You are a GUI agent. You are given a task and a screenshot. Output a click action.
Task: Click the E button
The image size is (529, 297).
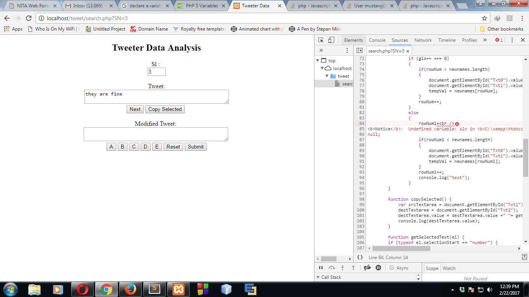157,147
